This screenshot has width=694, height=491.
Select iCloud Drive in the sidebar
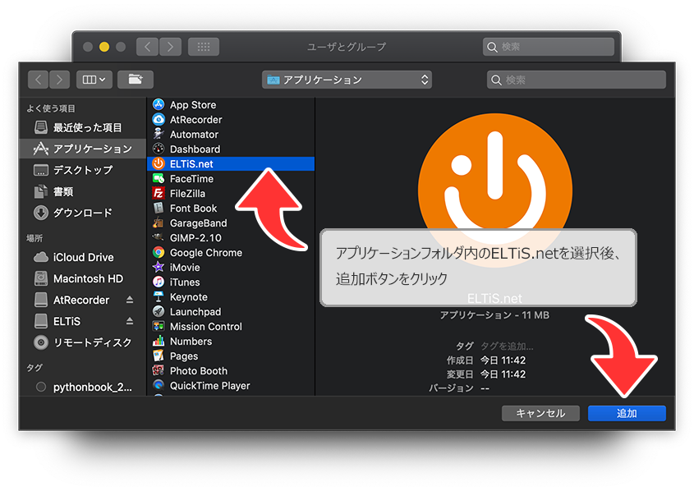coord(83,257)
